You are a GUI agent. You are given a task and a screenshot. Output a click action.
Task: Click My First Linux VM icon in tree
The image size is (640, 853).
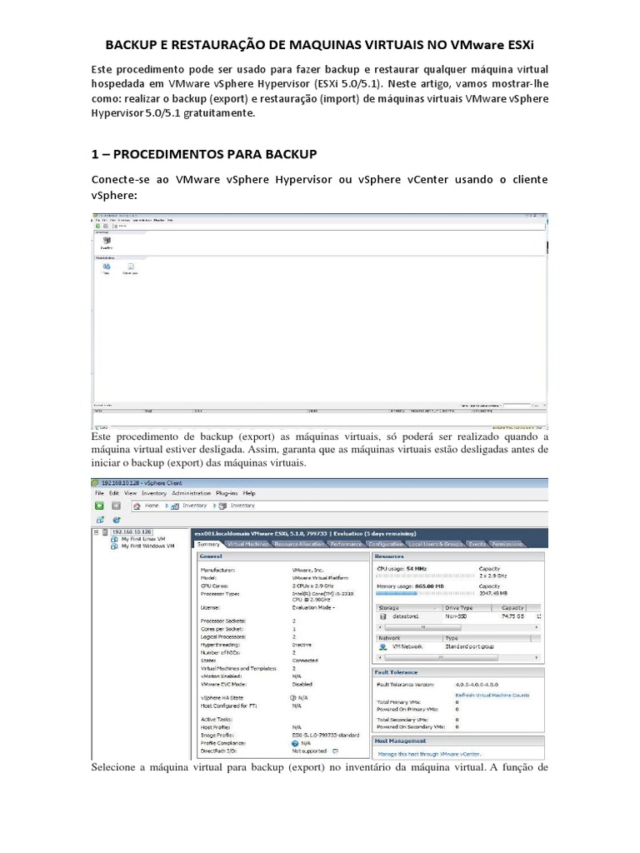pyautogui.click(x=114, y=539)
